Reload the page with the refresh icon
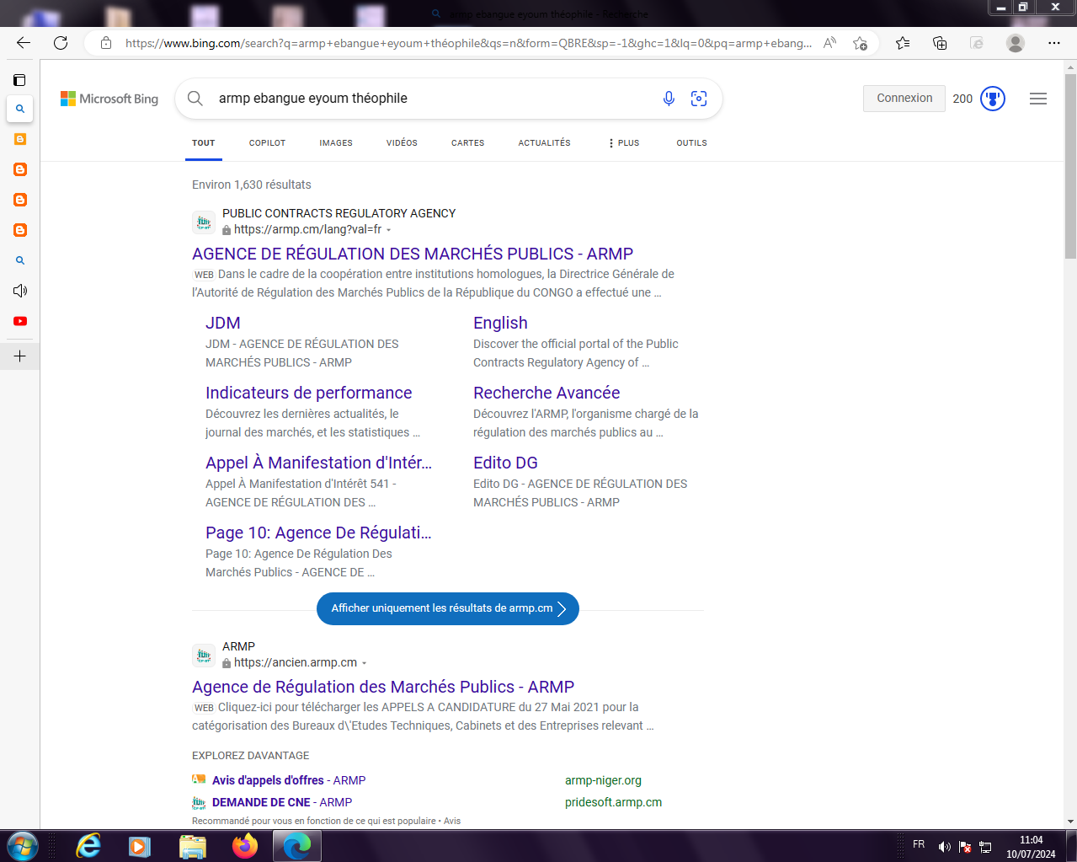1077x862 pixels. [61, 43]
